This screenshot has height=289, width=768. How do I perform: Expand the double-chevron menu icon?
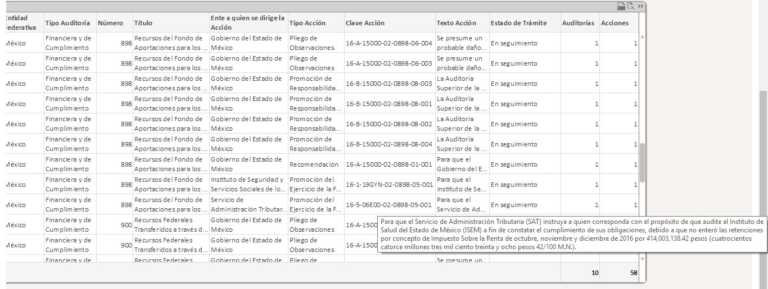pos(640,6)
